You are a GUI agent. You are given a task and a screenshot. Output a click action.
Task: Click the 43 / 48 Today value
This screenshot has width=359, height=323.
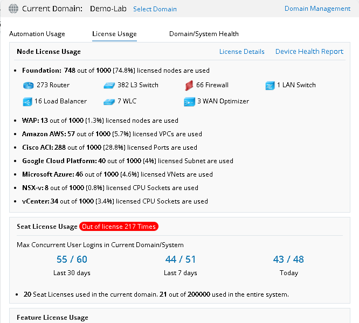pos(288,259)
